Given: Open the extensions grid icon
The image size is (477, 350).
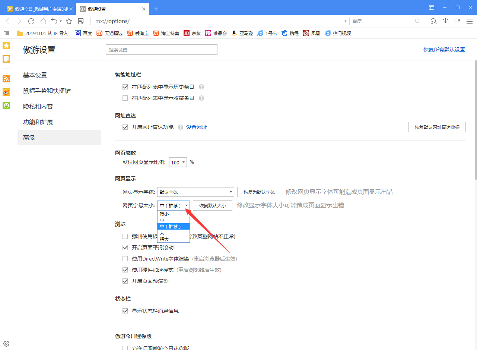Looking at the screenshot, I should (457, 21).
